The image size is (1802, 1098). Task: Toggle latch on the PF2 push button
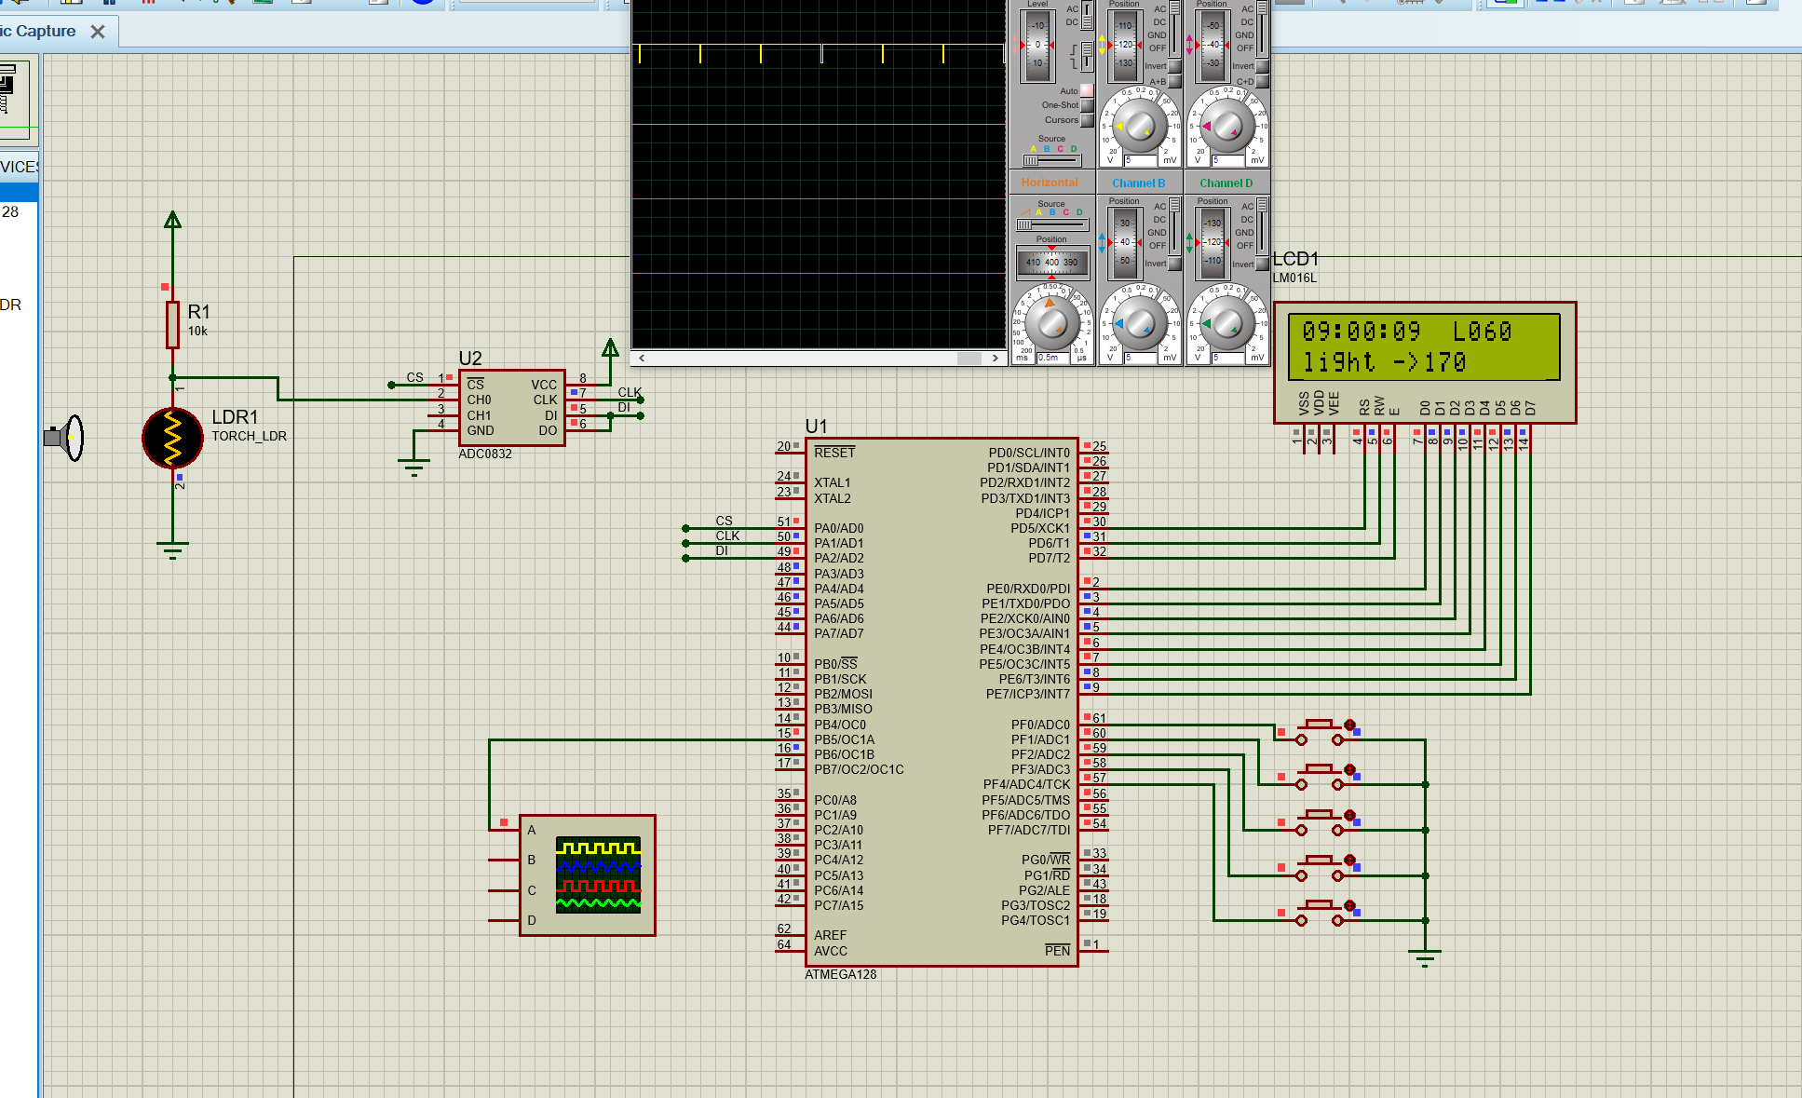[1349, 816]
